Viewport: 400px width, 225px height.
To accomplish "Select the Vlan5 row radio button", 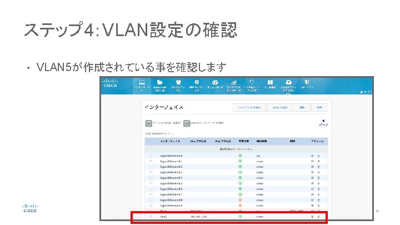I will (151, 217).
